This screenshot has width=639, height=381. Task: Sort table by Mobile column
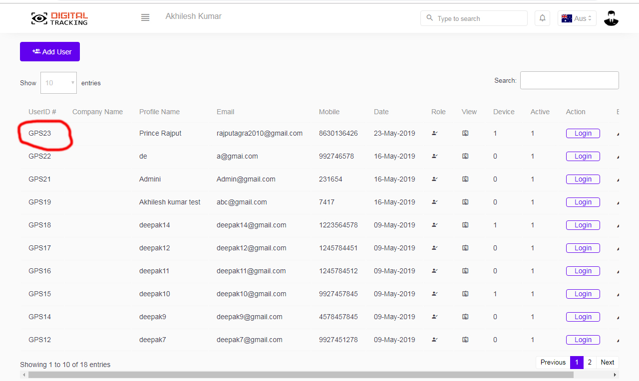329,112
